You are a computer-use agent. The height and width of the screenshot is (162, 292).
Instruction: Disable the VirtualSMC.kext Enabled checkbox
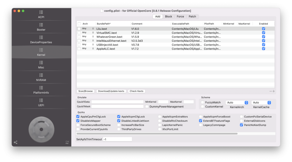point(263,33)
